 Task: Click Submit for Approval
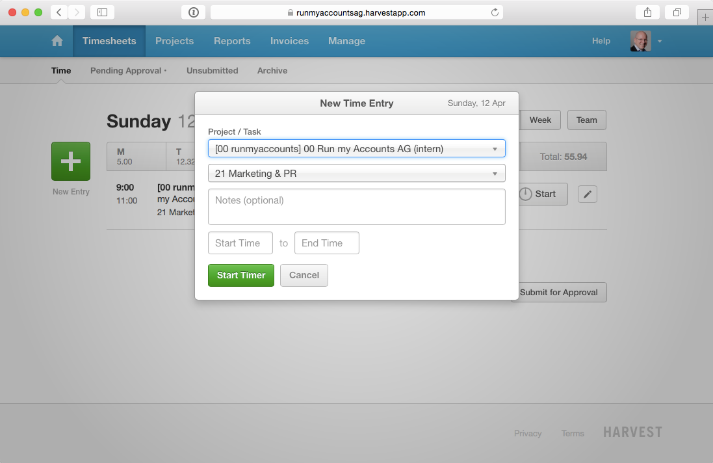pos(559,293)
